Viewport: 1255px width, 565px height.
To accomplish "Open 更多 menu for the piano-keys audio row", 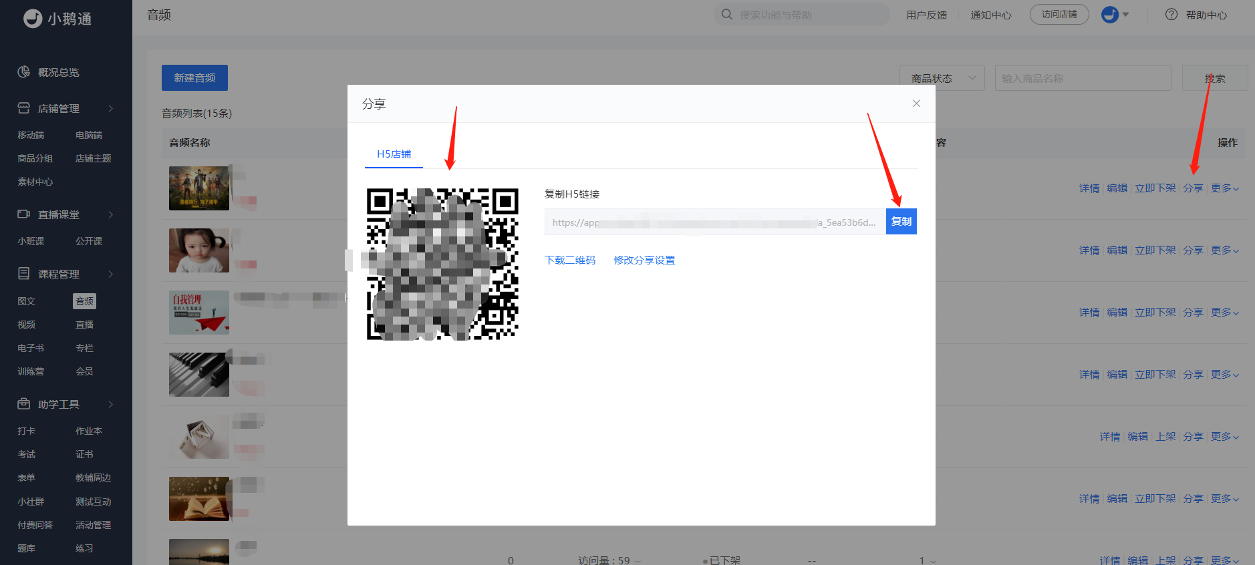I will [1225, 375].
